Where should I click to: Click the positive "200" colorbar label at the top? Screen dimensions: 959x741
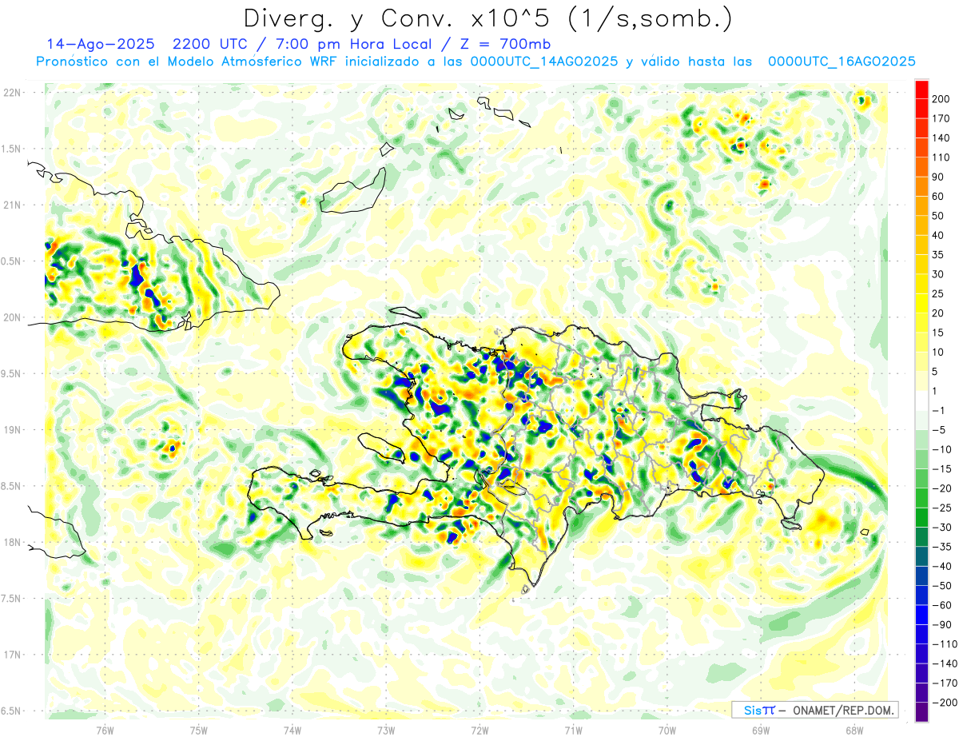click(x=941, y=99)
